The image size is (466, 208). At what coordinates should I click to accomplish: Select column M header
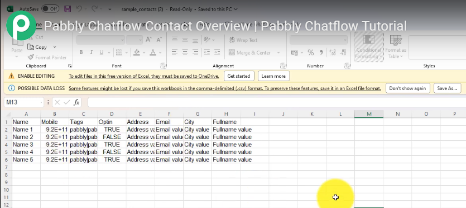(x=369, y=114)
